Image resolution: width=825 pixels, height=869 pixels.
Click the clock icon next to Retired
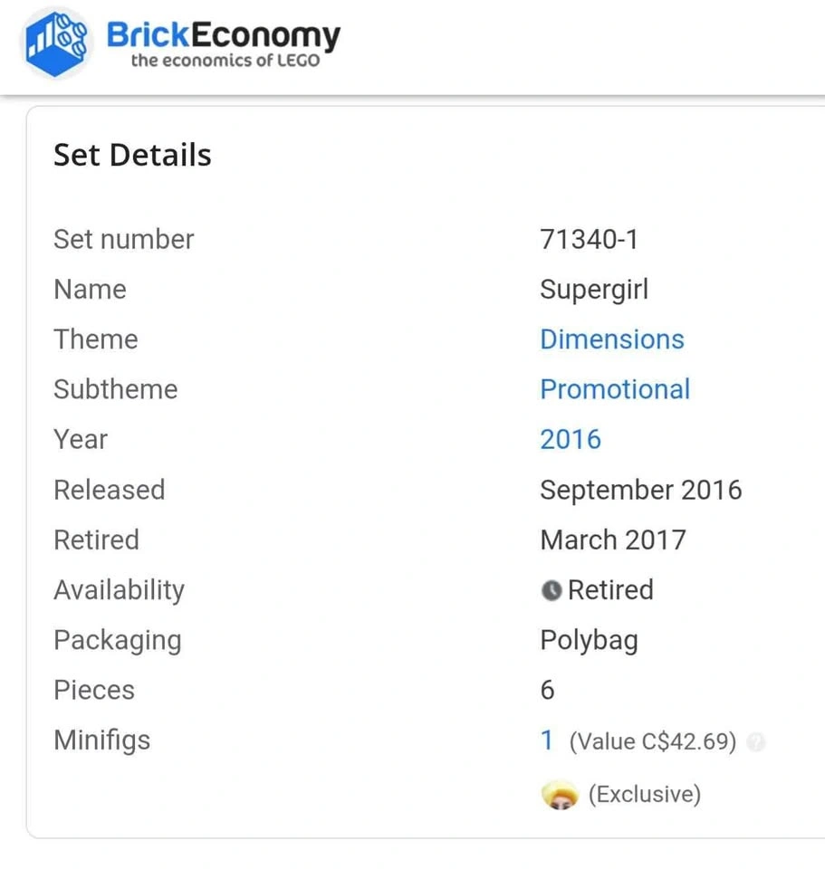[551, 590]
